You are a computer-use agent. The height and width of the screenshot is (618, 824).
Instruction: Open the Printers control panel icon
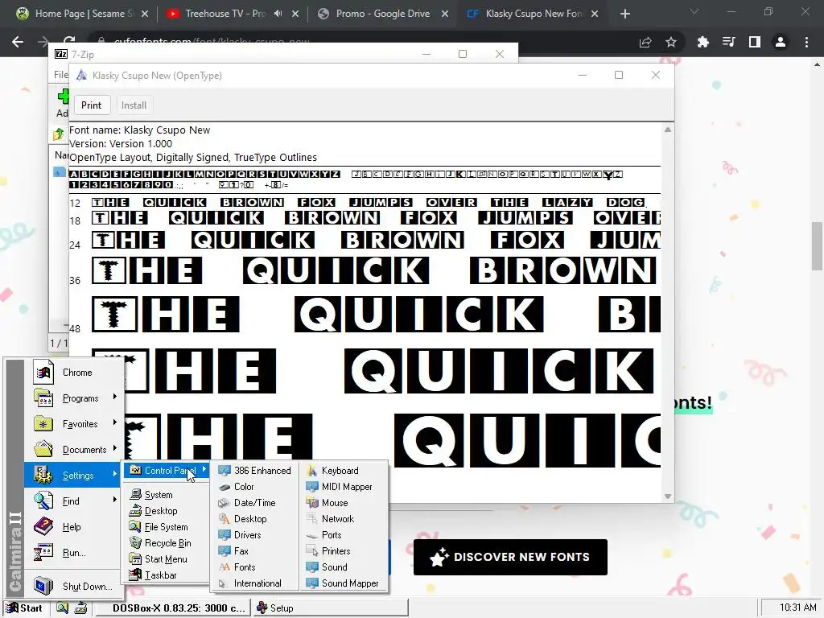pos(312,550)
